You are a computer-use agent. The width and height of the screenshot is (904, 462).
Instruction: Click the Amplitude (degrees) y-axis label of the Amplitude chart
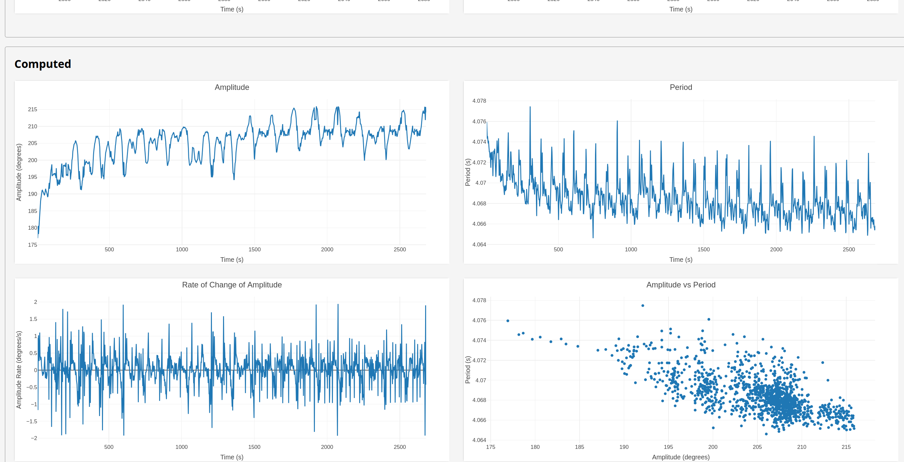click(x=19, y=172)
